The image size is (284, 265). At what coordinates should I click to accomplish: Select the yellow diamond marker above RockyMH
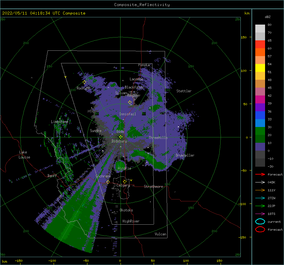(x=84, y=82)
